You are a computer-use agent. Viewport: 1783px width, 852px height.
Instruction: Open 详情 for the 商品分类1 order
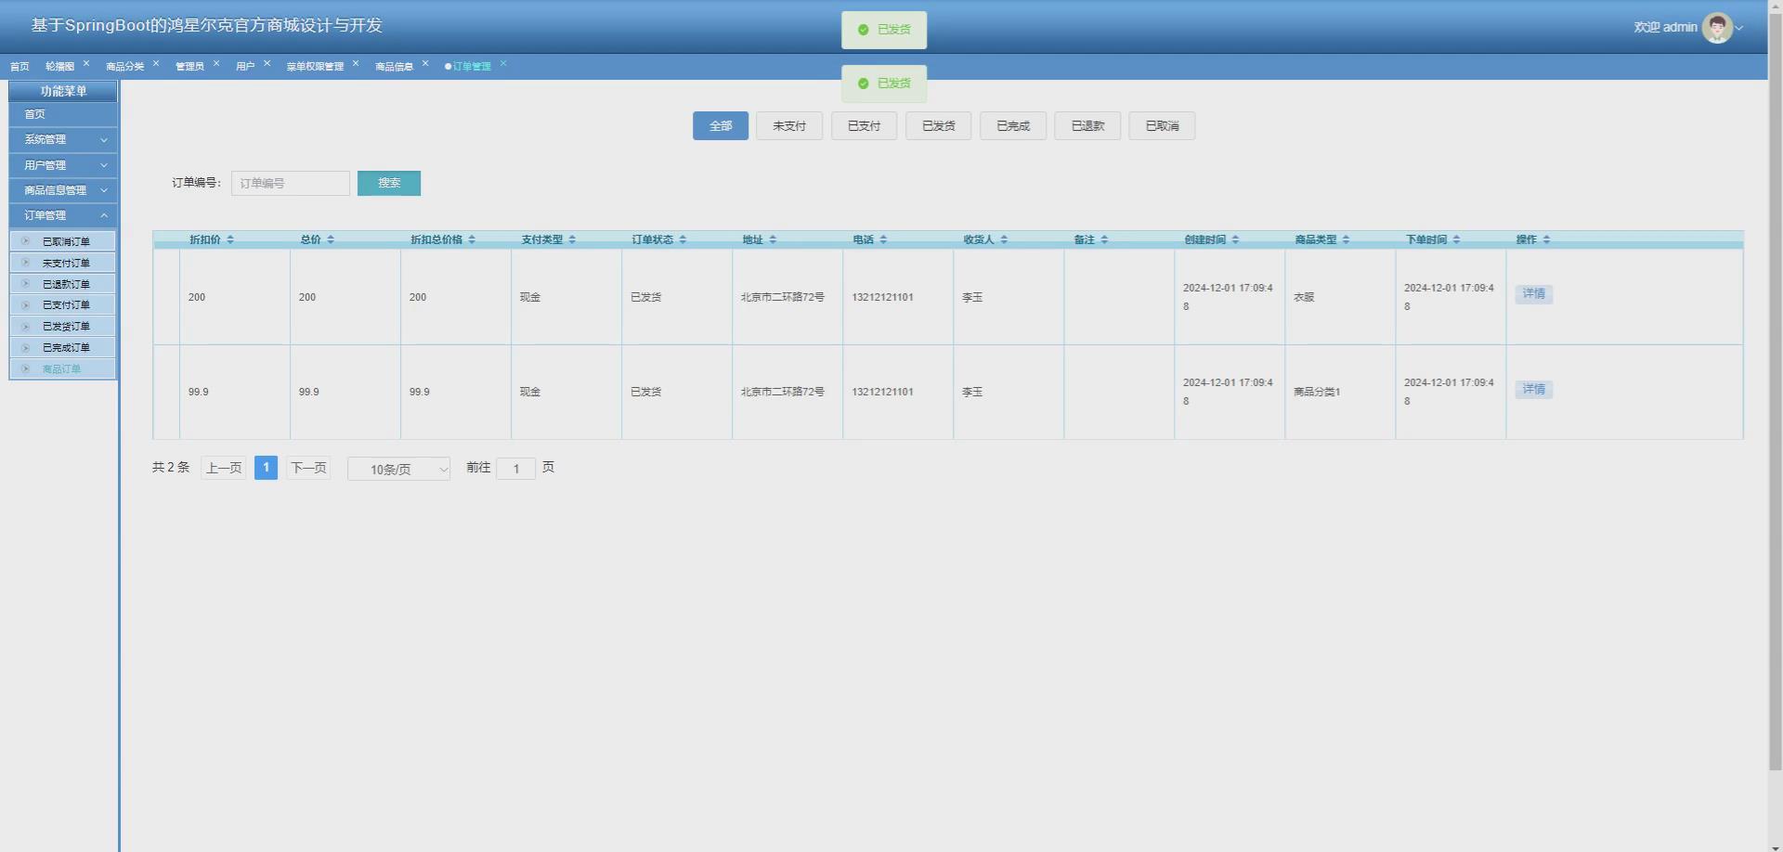tap(1533, 390)
